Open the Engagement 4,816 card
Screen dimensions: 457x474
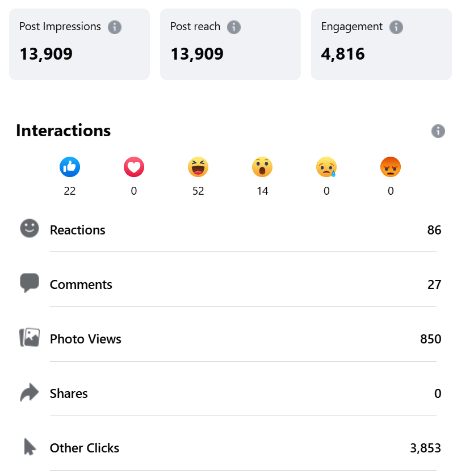pos(381,44)
